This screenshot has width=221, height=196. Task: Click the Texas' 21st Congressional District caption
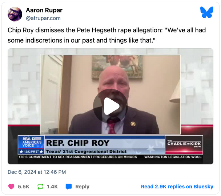pyautogui.click(x=86, y=151)
